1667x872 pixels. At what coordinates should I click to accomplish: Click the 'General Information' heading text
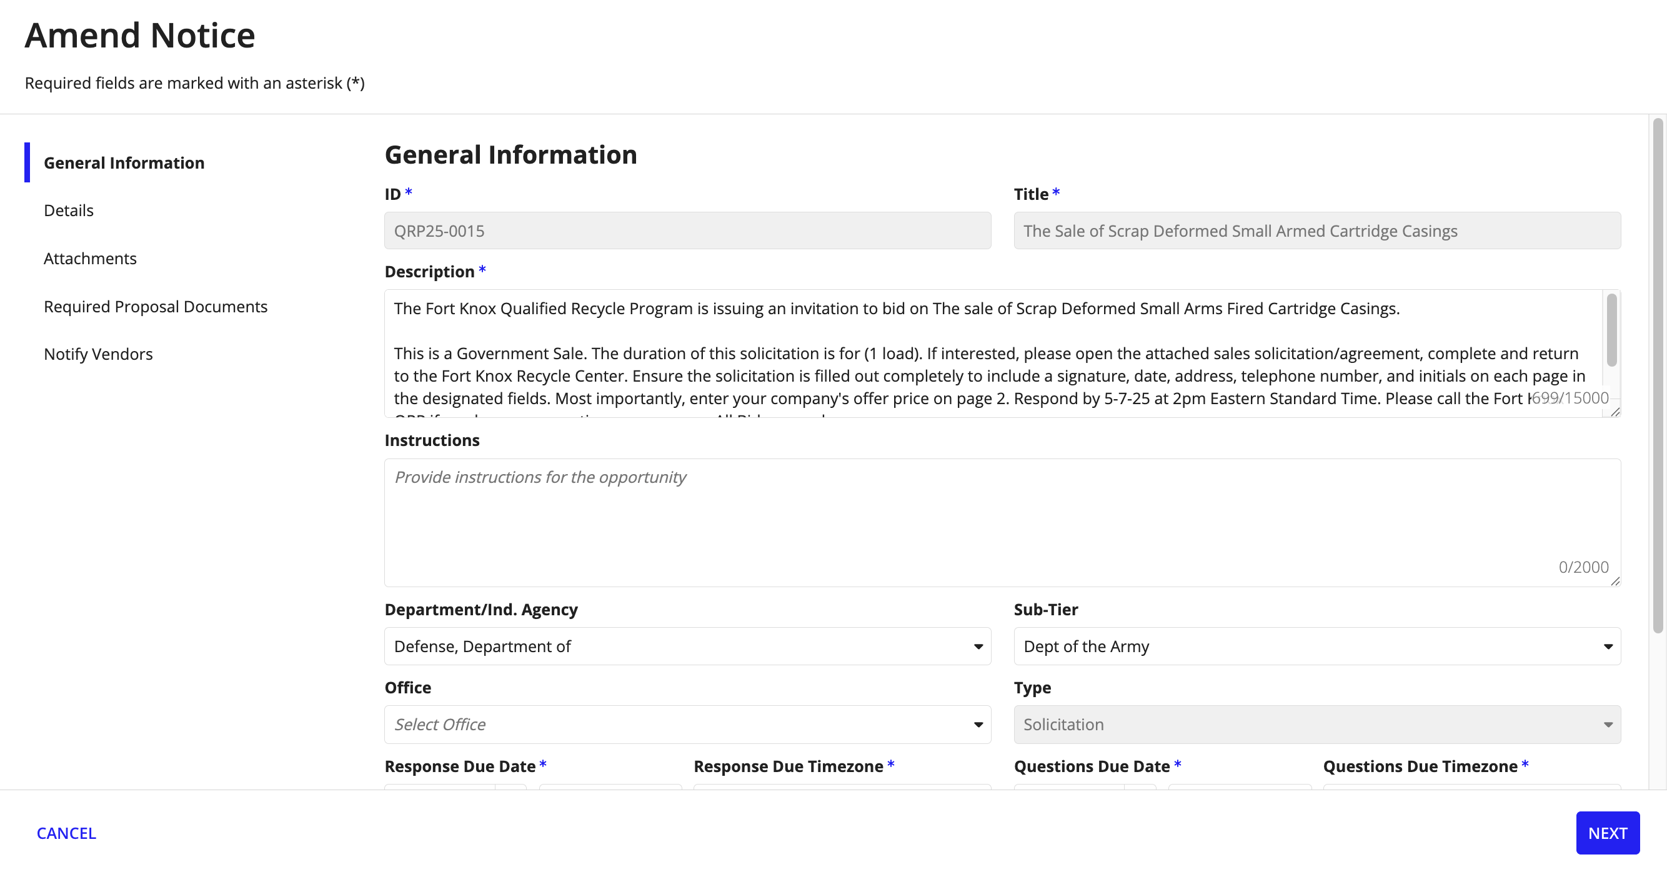tap(510, 155)
